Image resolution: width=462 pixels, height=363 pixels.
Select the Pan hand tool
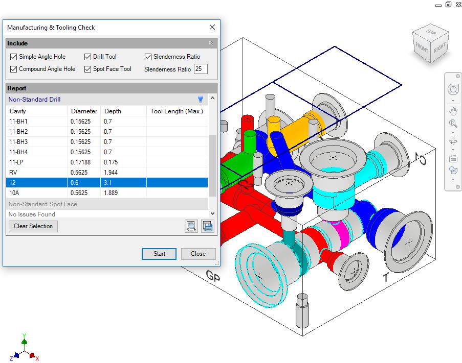(x=453, y=111)
